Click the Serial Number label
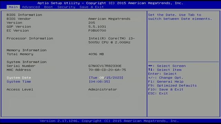 pyautogui.click(x=21, y=66)
